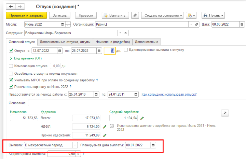Check Единовременная выплата к отпуску
Viewport: 246px width, 159px height.
pos(126,50)
